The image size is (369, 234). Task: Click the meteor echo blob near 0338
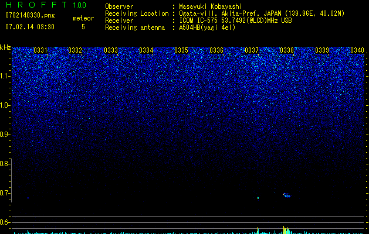[286, 195]
